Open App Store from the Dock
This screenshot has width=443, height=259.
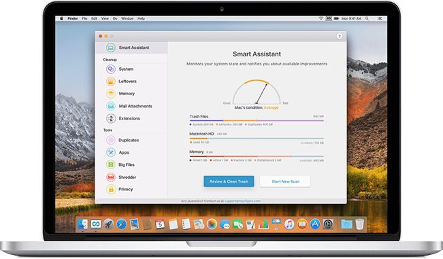coord(315,224)
